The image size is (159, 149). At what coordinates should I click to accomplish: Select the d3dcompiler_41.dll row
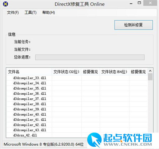(77, 120)
